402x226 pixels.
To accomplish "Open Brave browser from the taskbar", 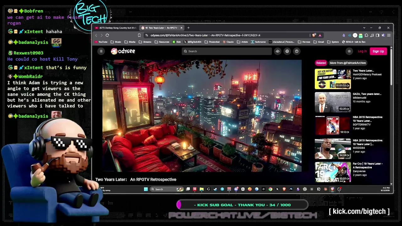I will click(284, 189).
